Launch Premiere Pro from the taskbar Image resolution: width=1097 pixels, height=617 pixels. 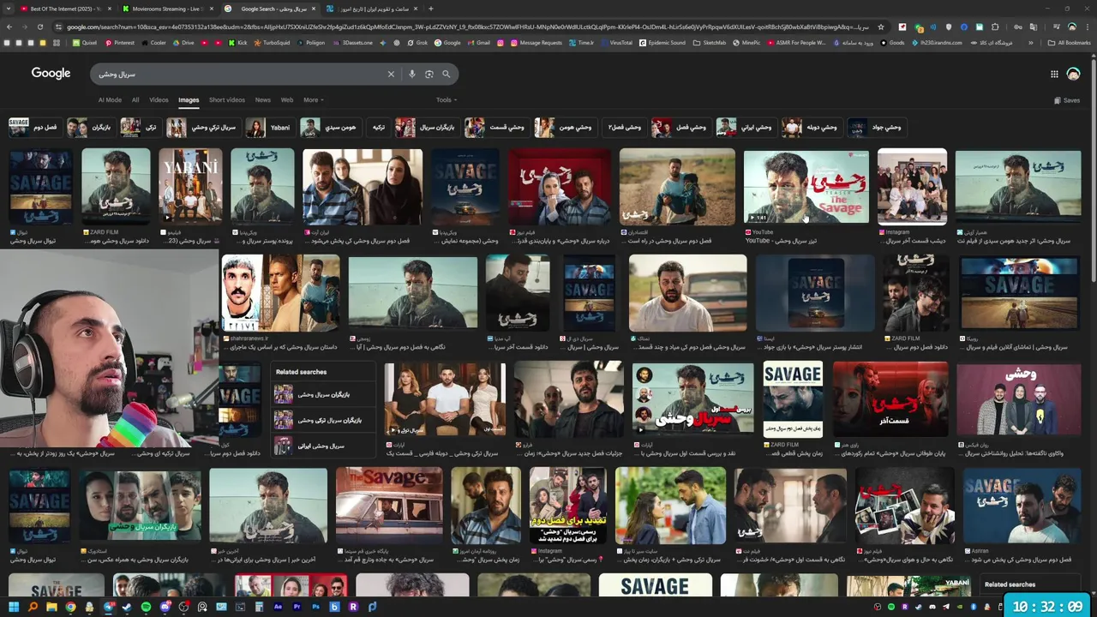(297, 607)
